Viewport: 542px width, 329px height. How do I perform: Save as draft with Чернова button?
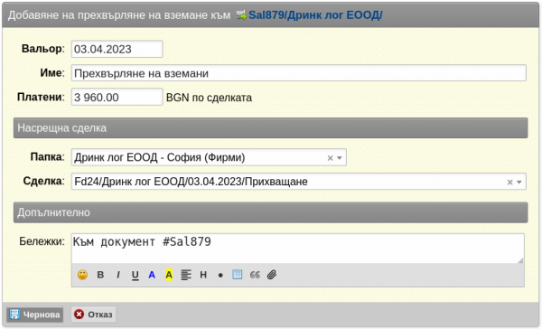click(34, 315)
